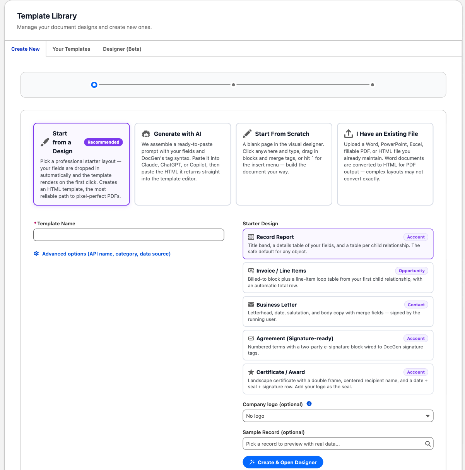This screenshot has width=465, height=470.
Task: Click the middle step dot in progress bar
Action: [233, 85]
